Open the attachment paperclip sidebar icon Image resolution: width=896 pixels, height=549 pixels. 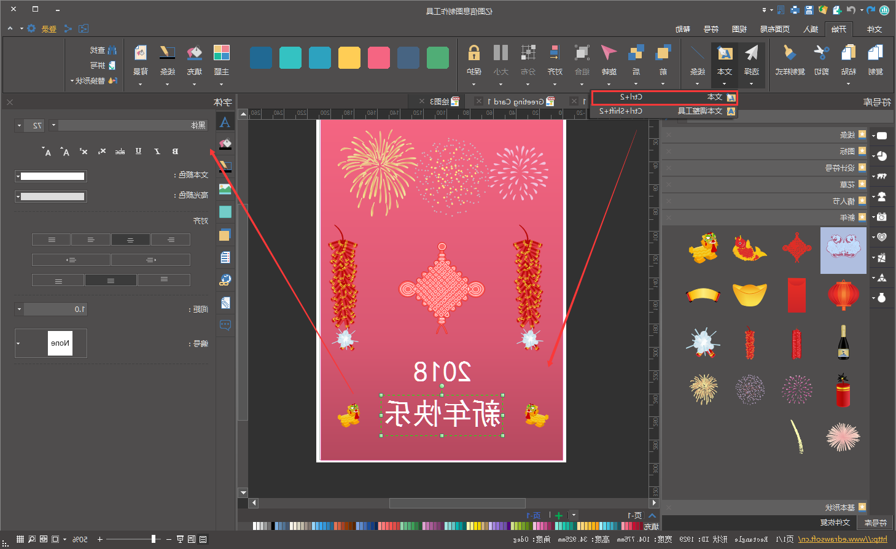coord(225,303)
